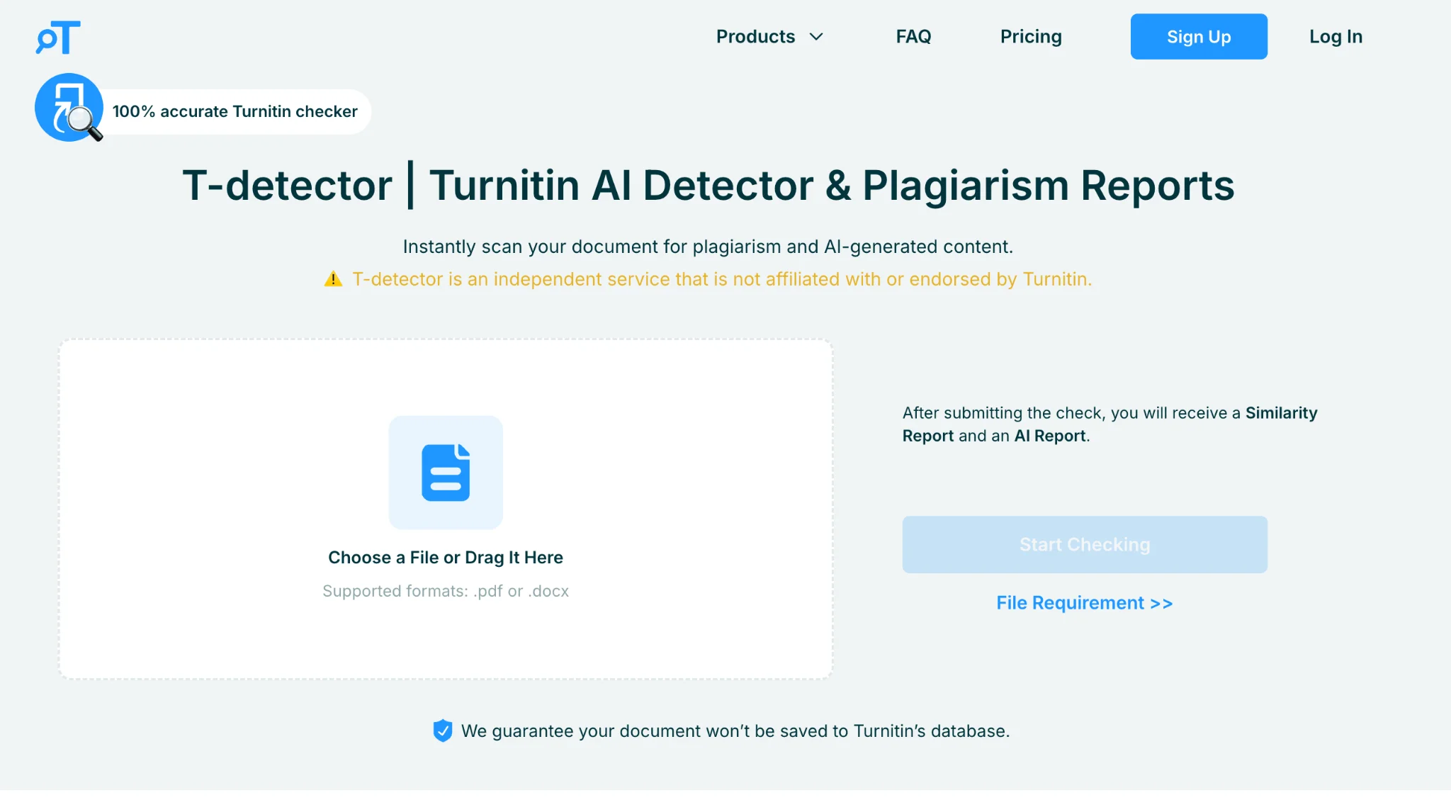Image resolution: width=1451 pixels, height=812 pixels.
Task: Expand the Products dropdown chevron
Action: tap(816, 37)
